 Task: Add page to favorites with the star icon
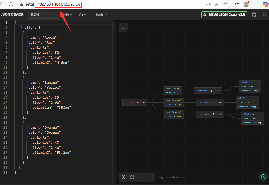click(225, 4)
